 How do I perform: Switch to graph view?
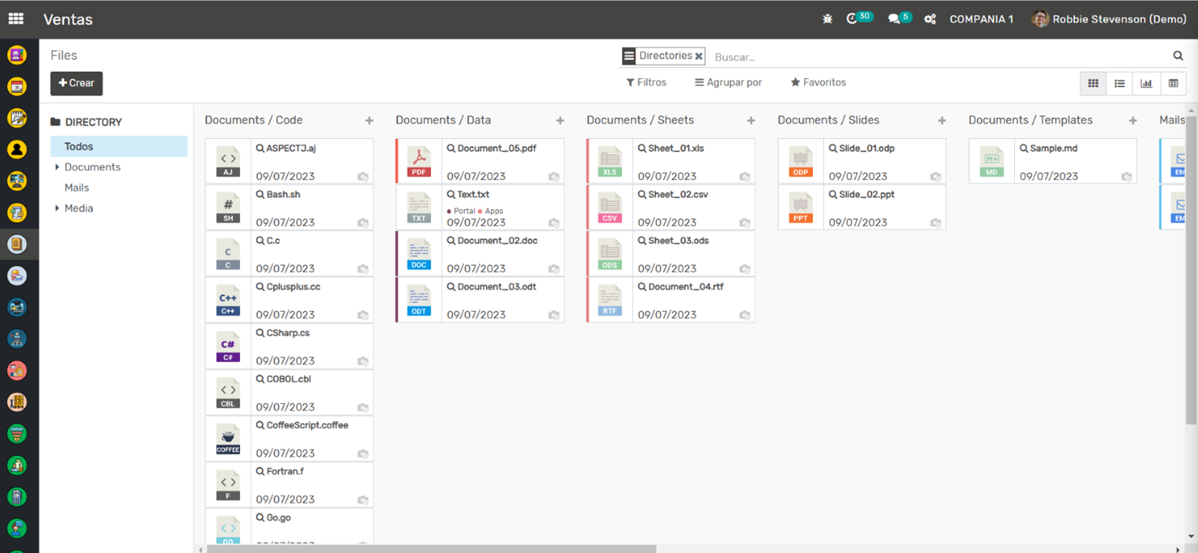tap(1146, 84)
